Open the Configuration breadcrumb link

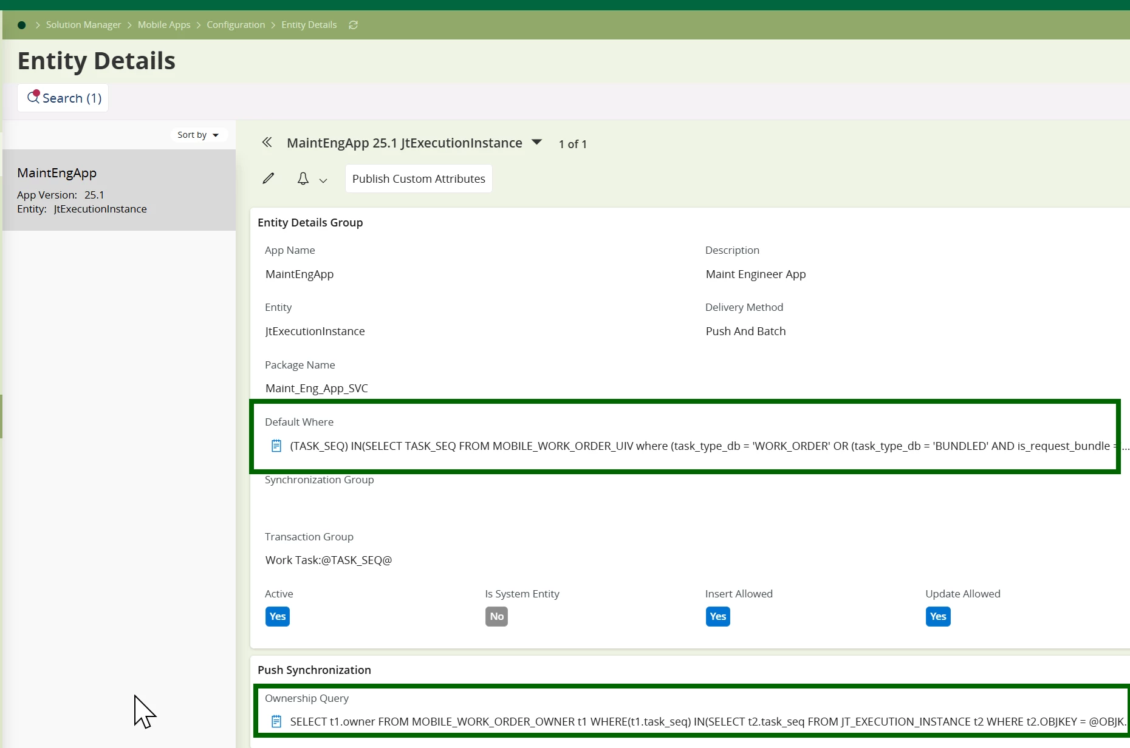click(236, 25)
